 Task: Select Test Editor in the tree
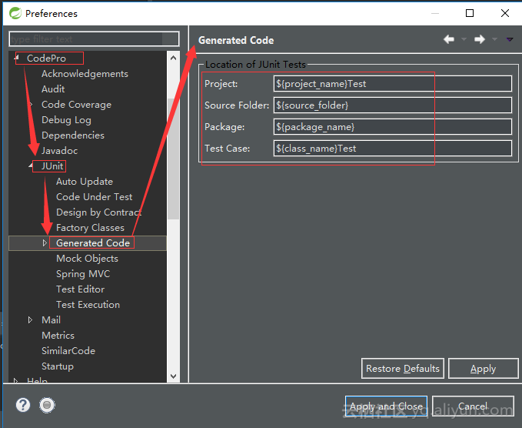point(80,289)
